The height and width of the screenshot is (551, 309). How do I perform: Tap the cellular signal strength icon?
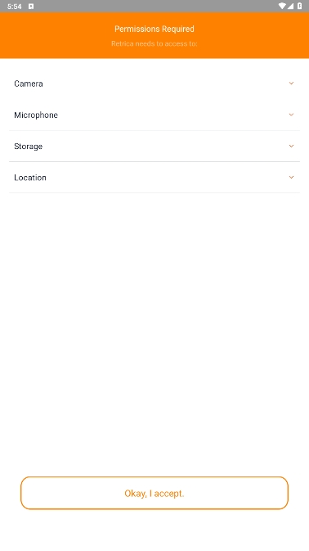(290, 6)
